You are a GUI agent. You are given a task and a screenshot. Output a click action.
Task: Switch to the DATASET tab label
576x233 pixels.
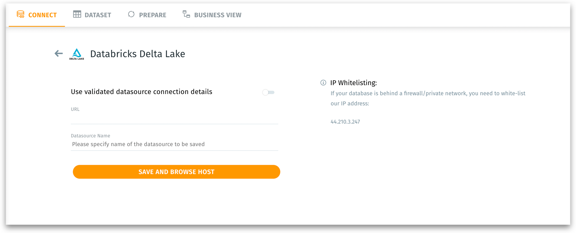pyautogui.click(x=98, y=15)
